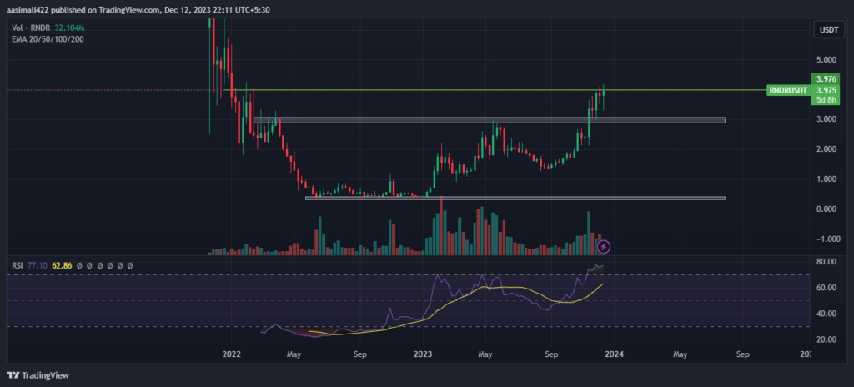Select the upper gray resistance zone rectangle
This screenshot has width=854, height=387.
tap(489, 120)
